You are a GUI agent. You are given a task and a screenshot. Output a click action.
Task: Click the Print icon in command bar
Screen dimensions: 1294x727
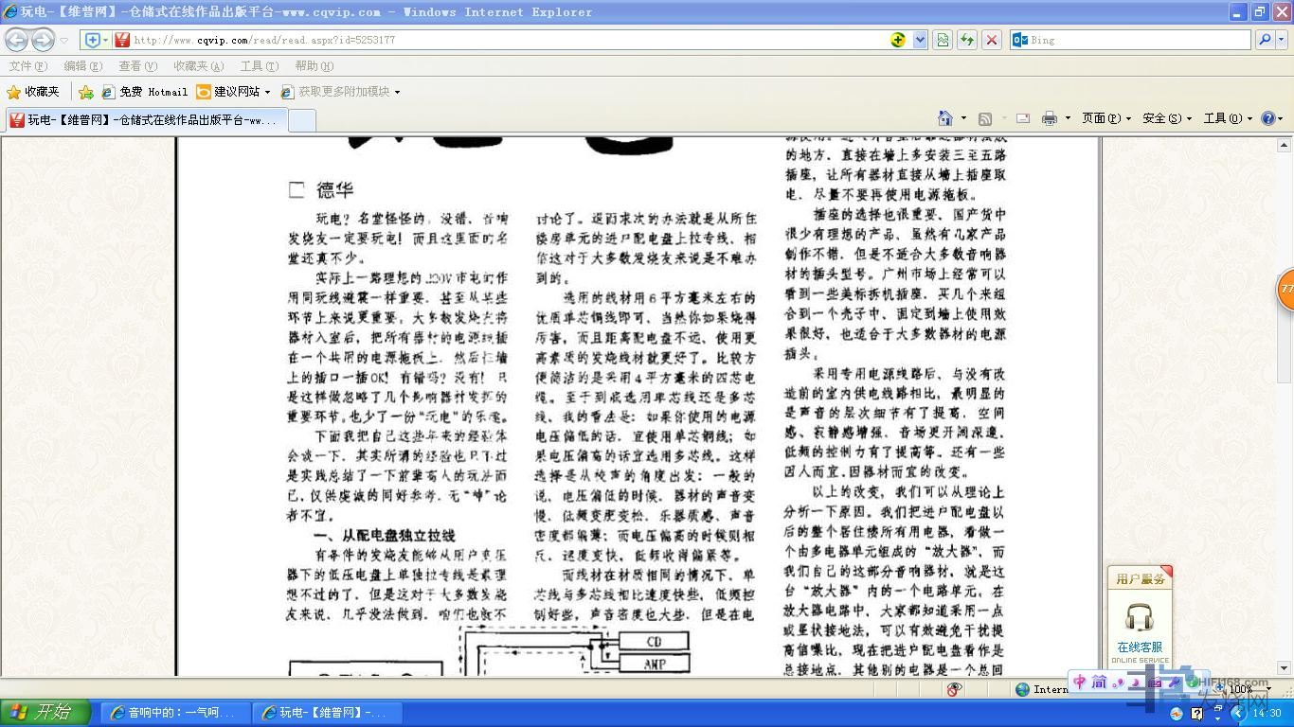click(1049, 118)
